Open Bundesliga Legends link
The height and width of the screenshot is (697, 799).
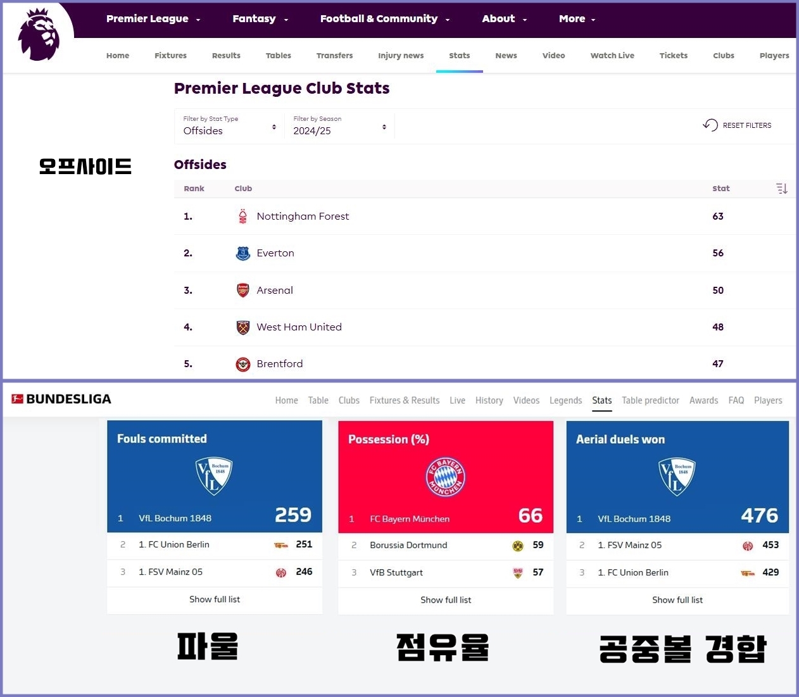(565, 401)
